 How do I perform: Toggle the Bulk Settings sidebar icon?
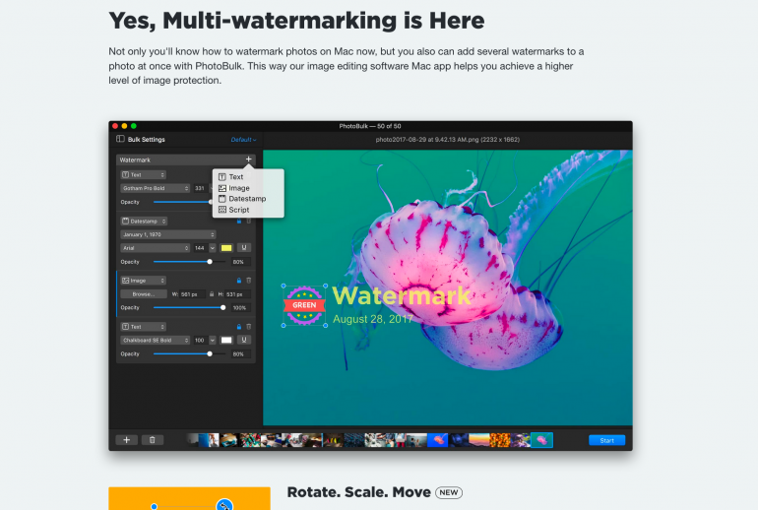[x=120, y=140]
